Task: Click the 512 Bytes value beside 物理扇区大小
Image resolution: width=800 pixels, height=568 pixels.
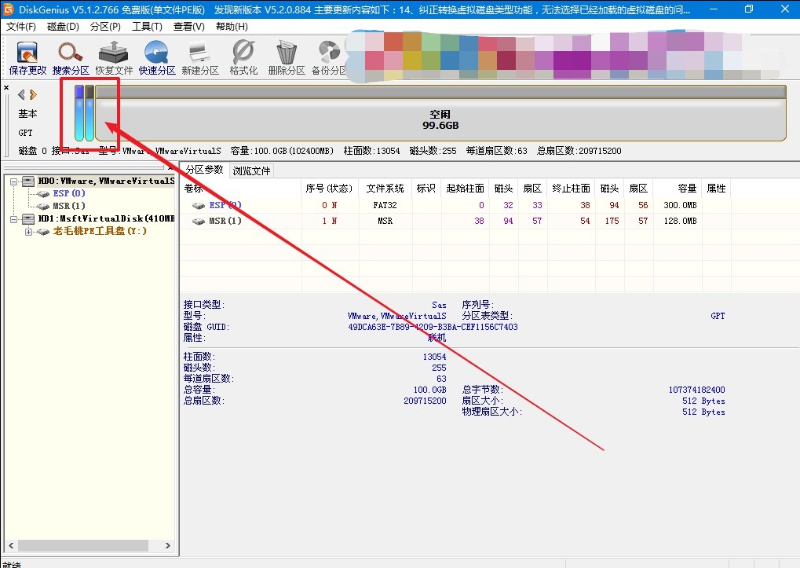Action: [x=703, y=412]
